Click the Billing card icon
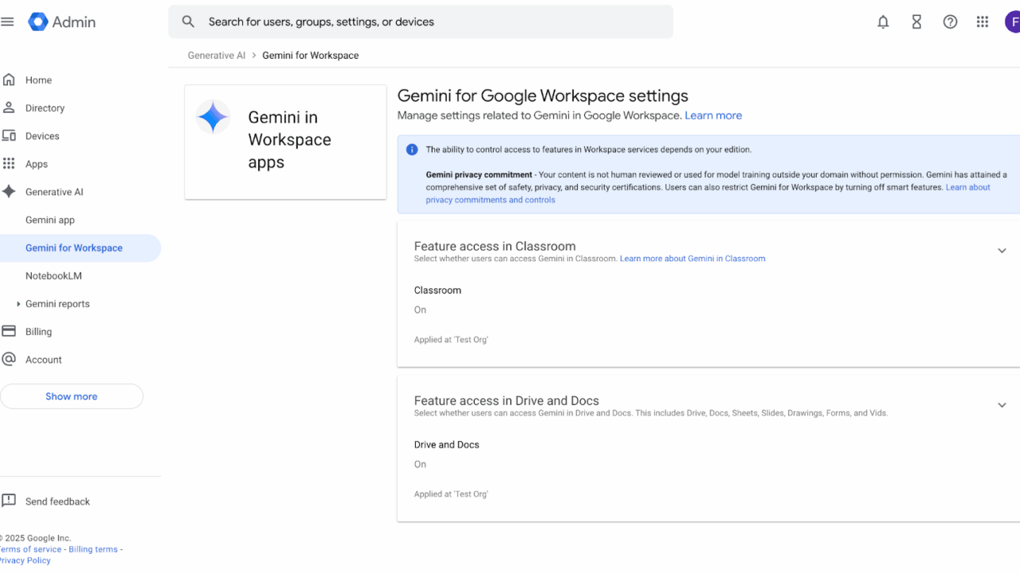The image size is (1020, 573). coord(9,331)
